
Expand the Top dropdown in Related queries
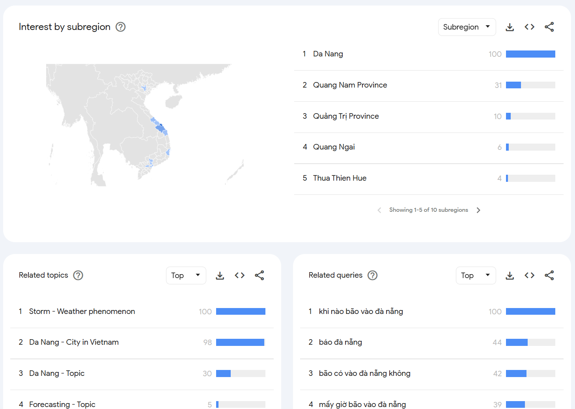[476, 276]
